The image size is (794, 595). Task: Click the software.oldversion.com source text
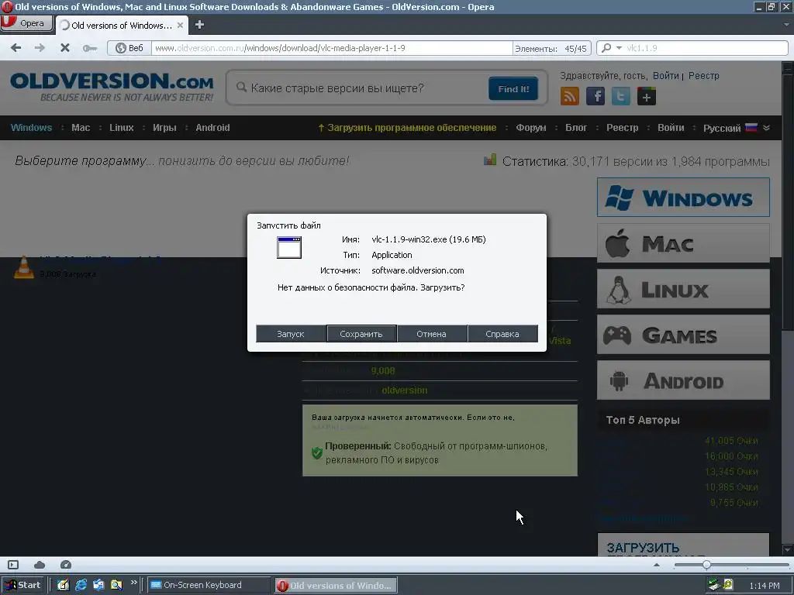point(418,270)
